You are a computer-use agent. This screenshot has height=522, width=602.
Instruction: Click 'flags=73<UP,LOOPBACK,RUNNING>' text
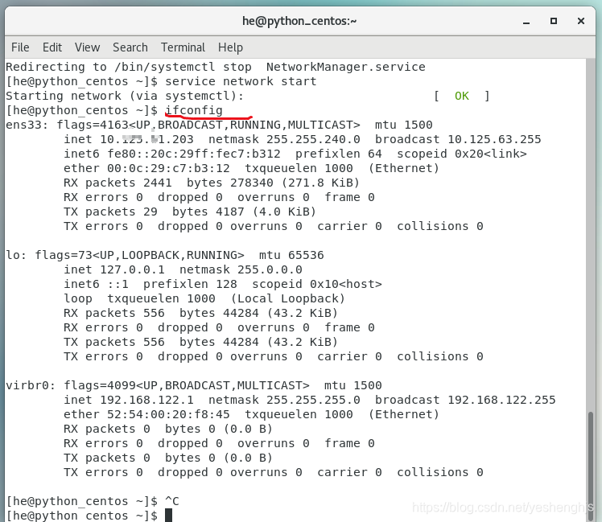[140, 255]
